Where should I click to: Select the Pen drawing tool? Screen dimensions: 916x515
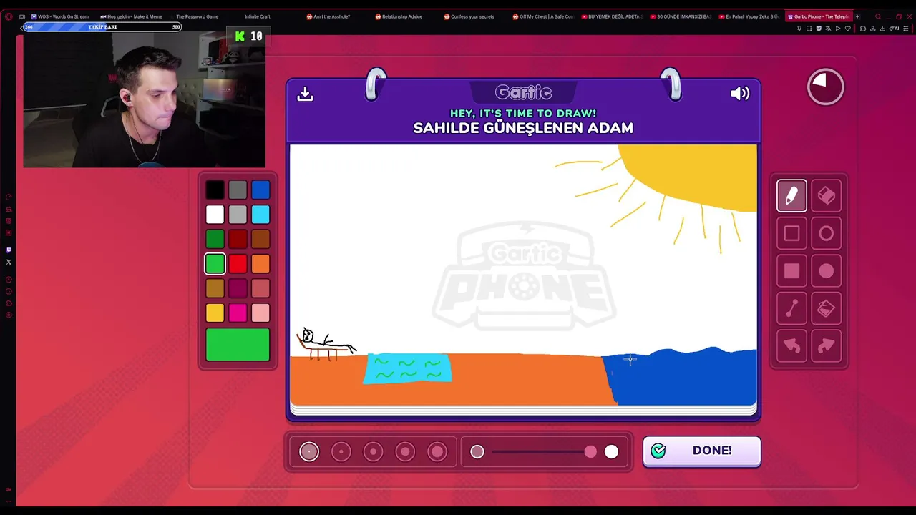791,196
